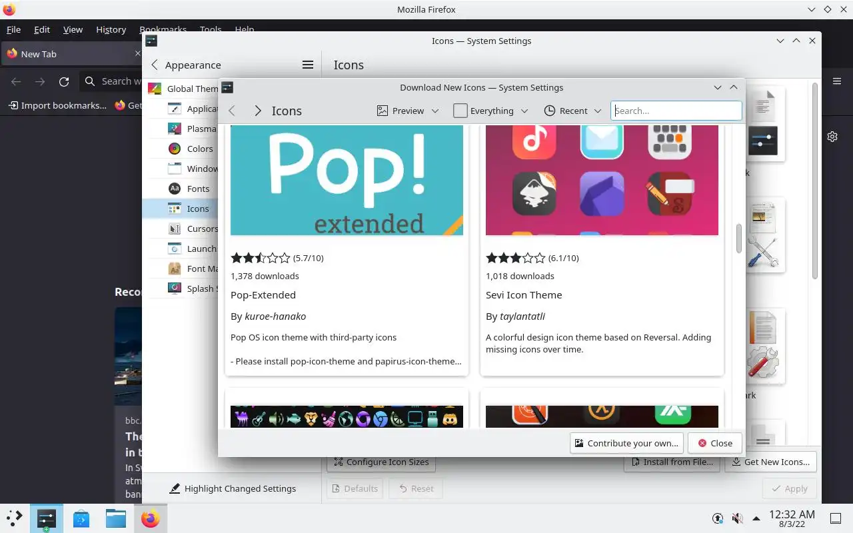
Task: Open the View menu in Firefox
Action: coord(73,29)
